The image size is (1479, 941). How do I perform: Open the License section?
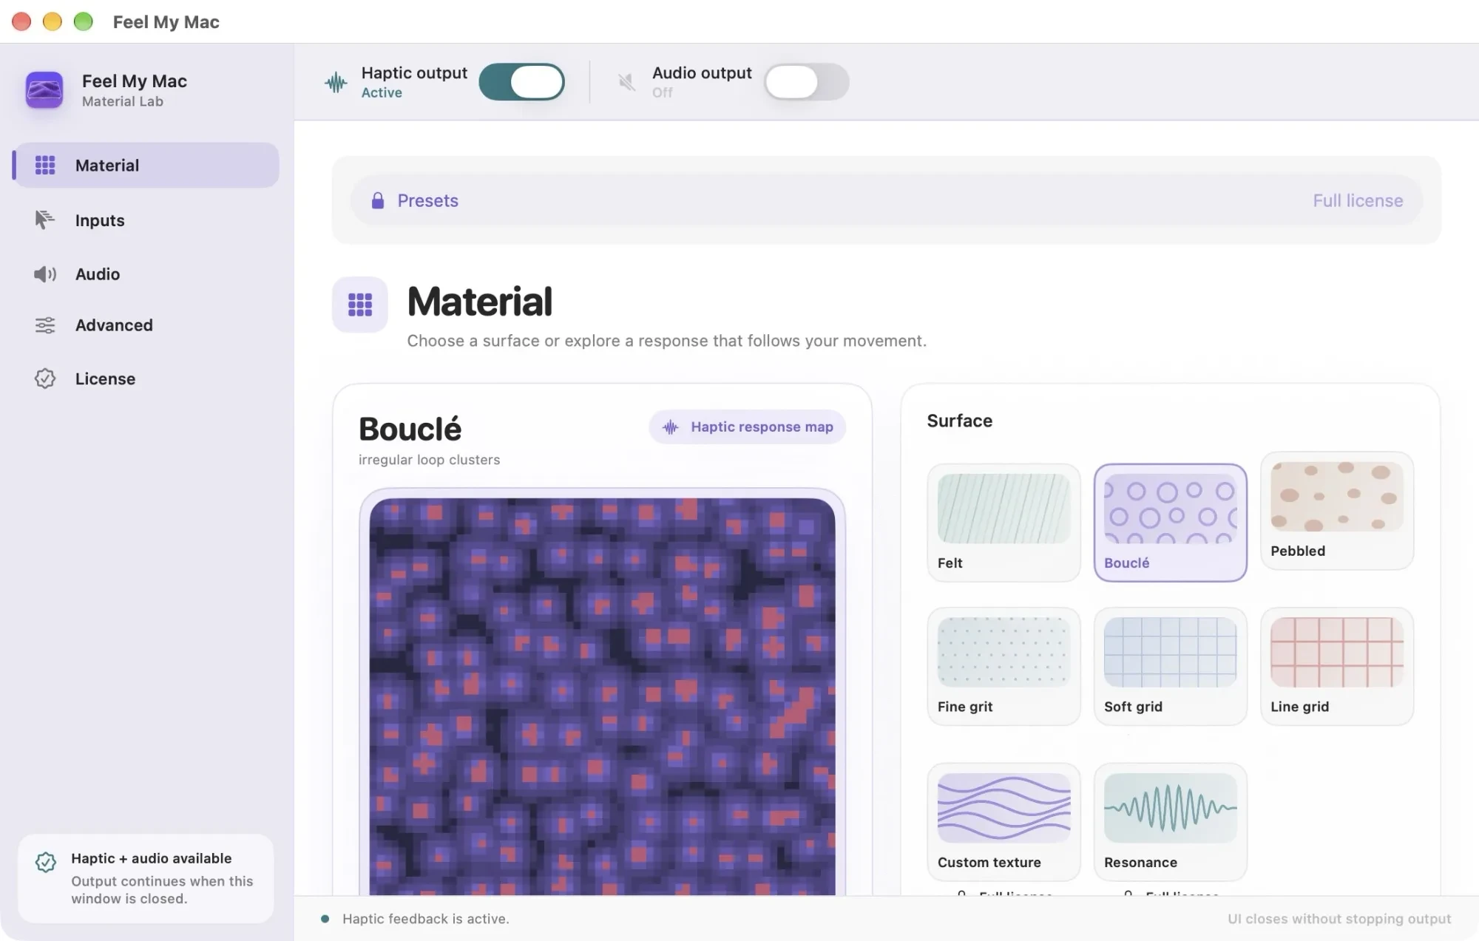pos(146,378)
